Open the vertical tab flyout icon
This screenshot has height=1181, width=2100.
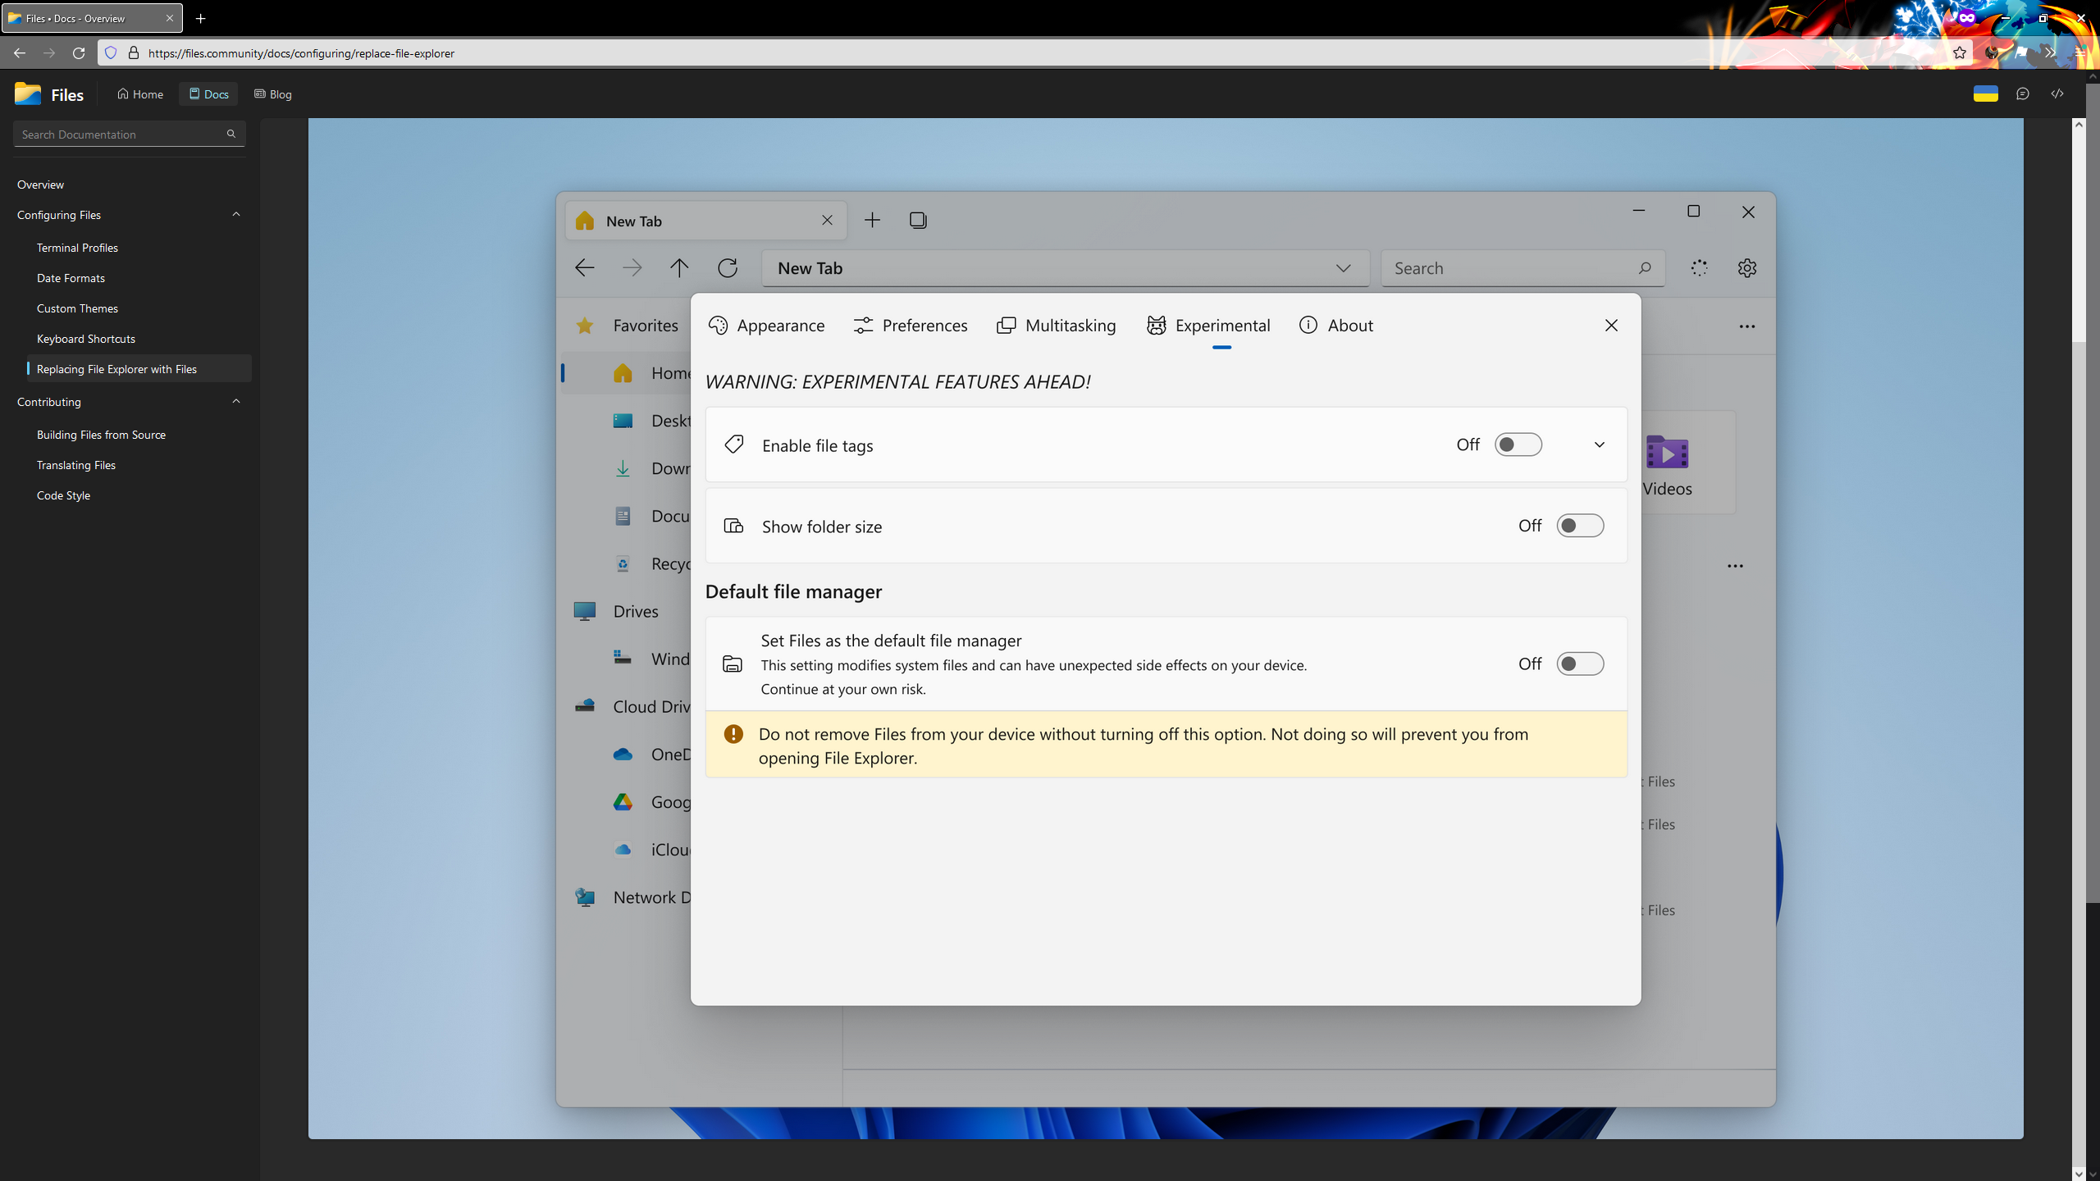[917, 220]
